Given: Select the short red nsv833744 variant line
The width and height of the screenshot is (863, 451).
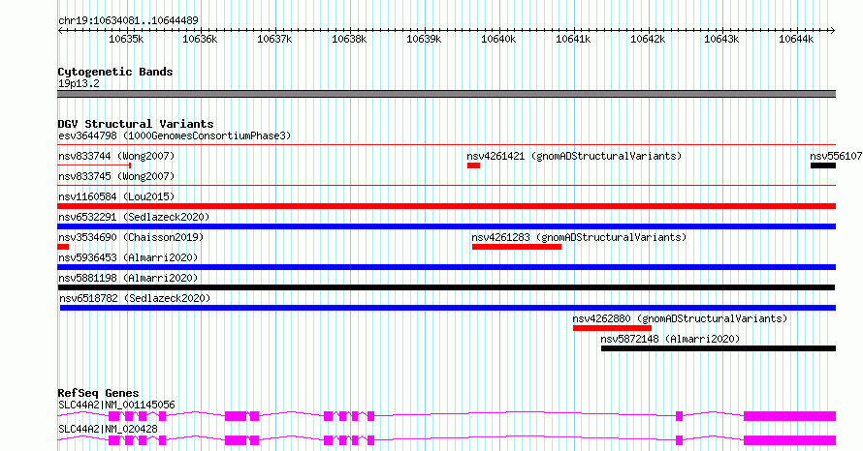Looking at the screenshot, I should (x=94, y=165).
